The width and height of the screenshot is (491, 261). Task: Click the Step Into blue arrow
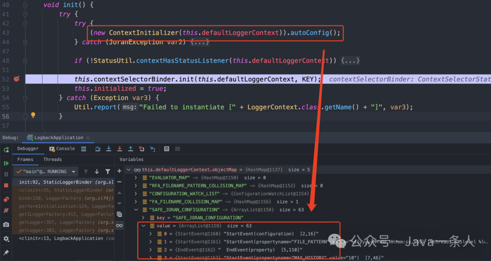pos(109,149)
